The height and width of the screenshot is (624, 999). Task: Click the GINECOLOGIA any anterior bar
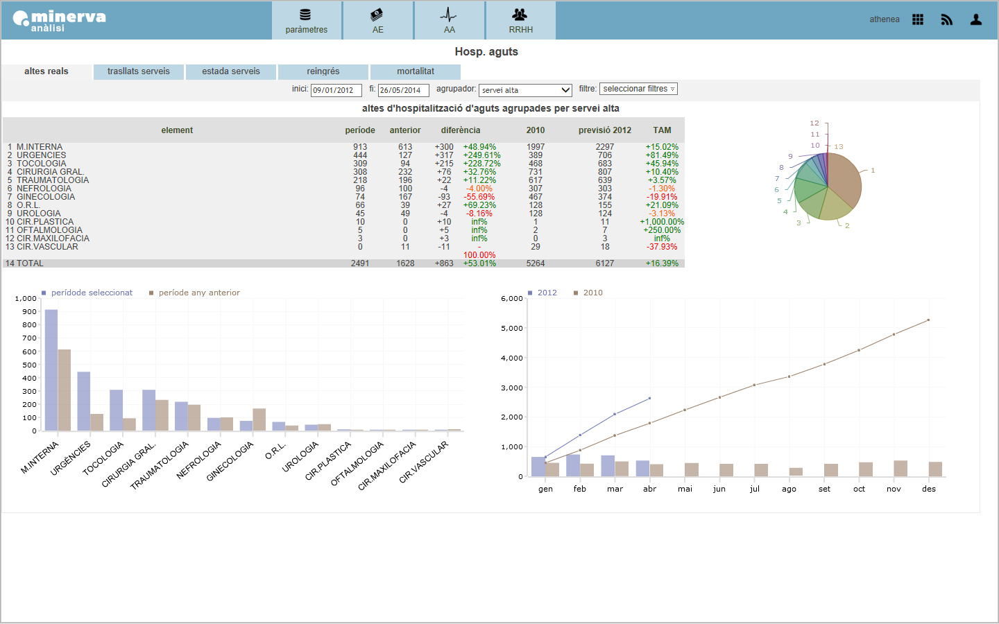point(259,419)
